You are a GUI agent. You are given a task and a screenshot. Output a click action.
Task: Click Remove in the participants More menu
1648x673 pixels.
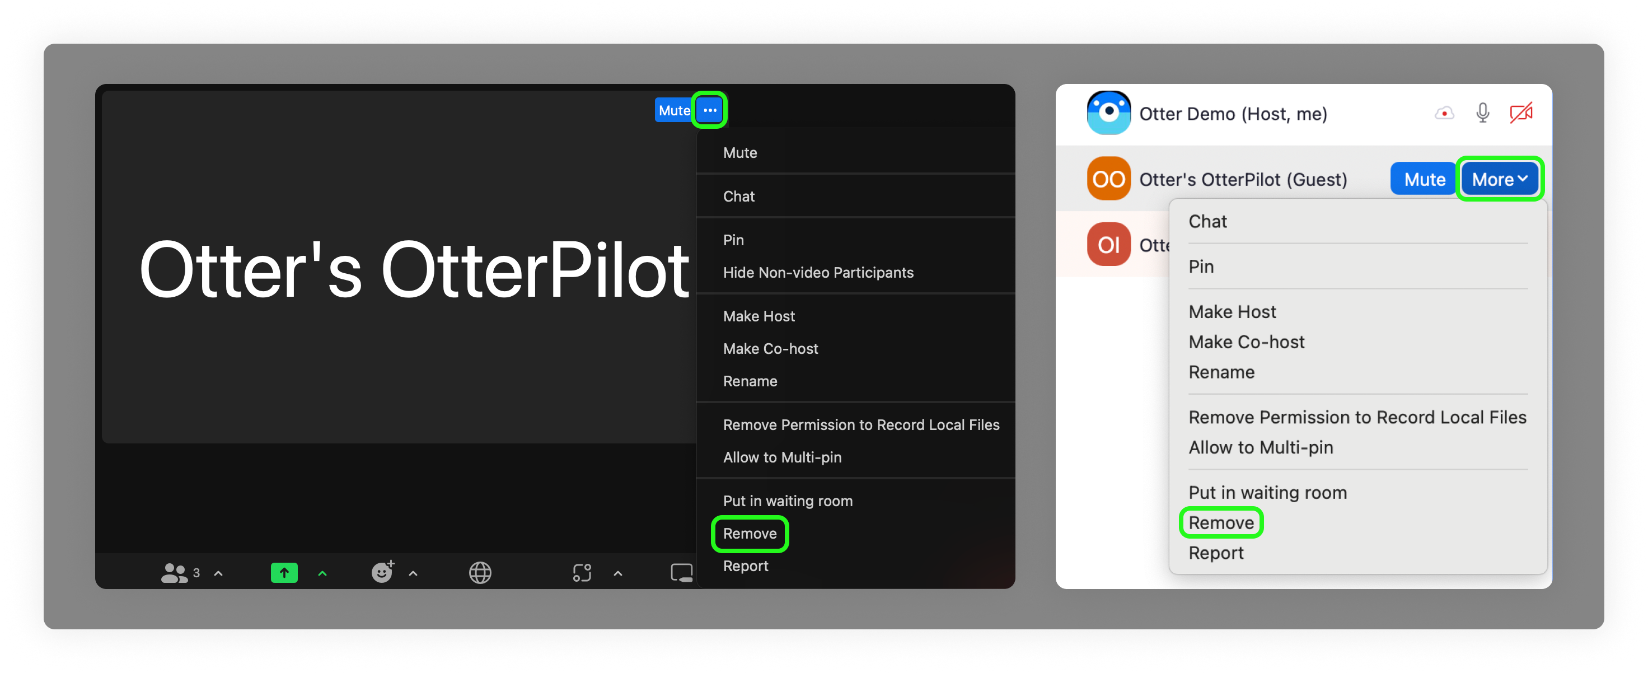(1221, 522)
